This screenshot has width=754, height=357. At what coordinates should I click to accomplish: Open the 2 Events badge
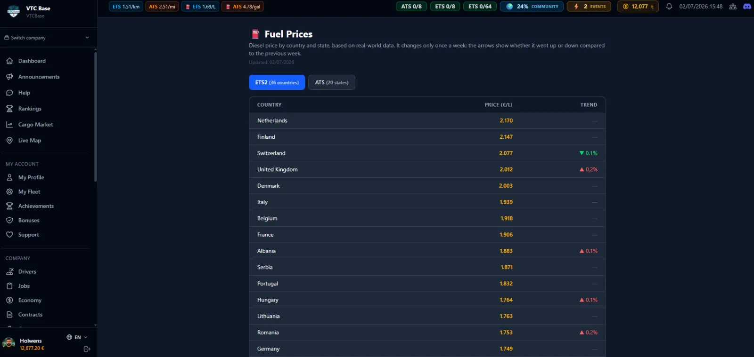coord(589,7)
